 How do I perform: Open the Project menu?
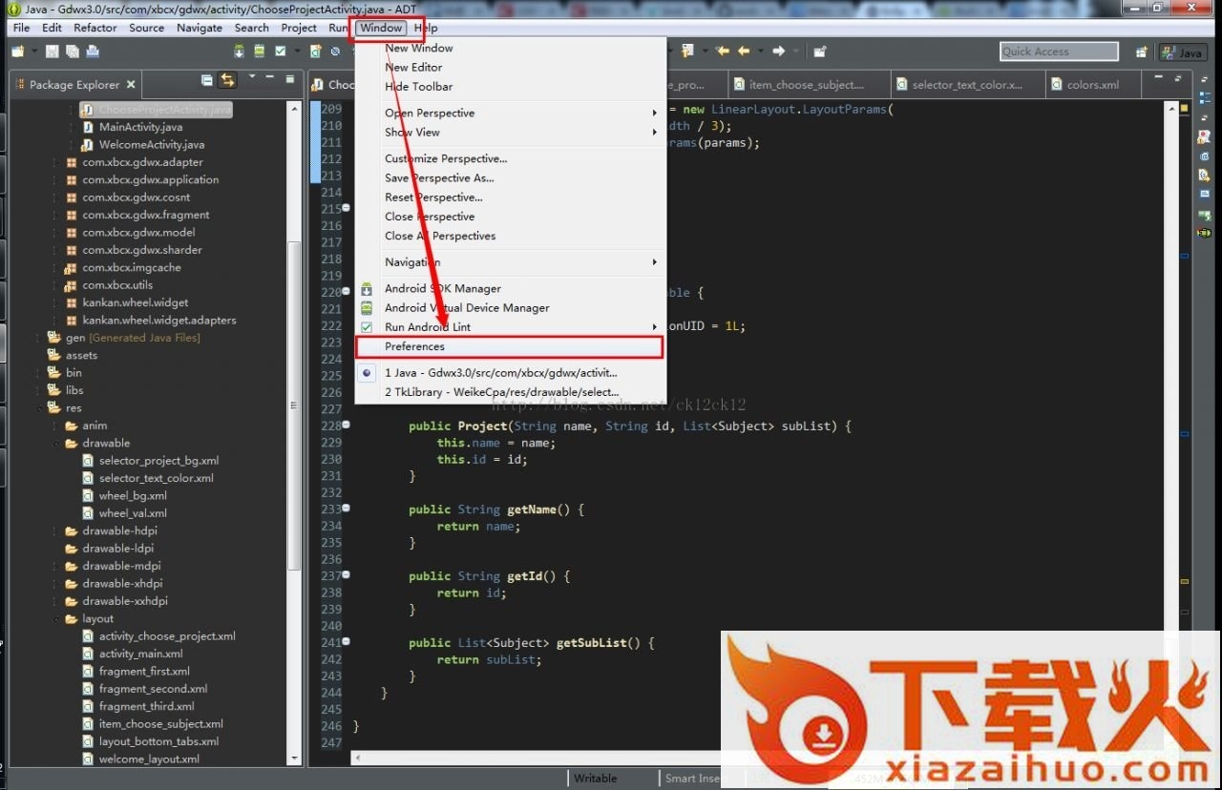click(299, 28)
